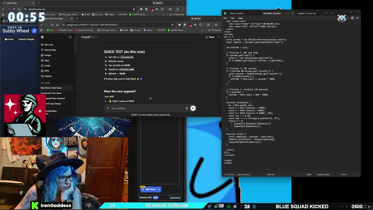Open GPTs in ChatGPT sidebar

click(47, 71)
